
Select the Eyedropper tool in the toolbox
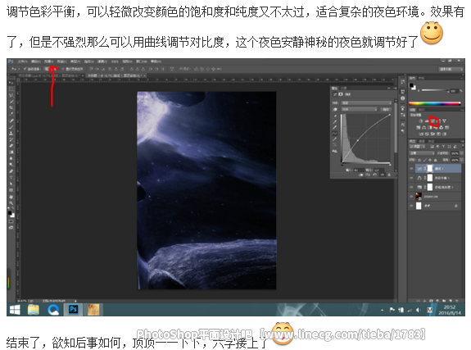[11, 114]
